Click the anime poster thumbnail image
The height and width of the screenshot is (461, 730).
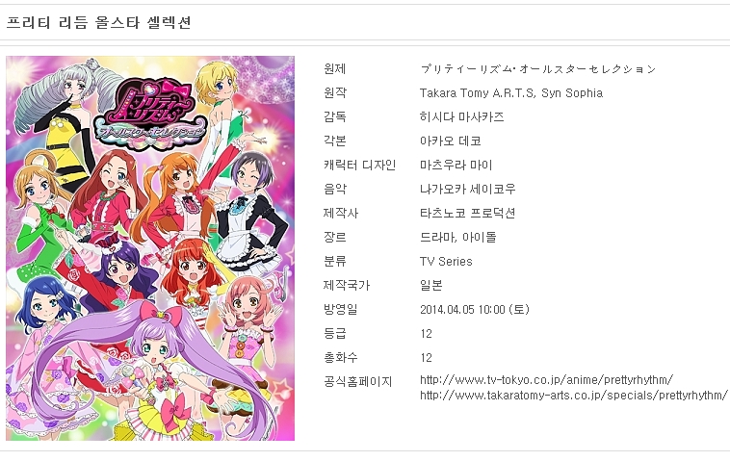coord(150,248)
